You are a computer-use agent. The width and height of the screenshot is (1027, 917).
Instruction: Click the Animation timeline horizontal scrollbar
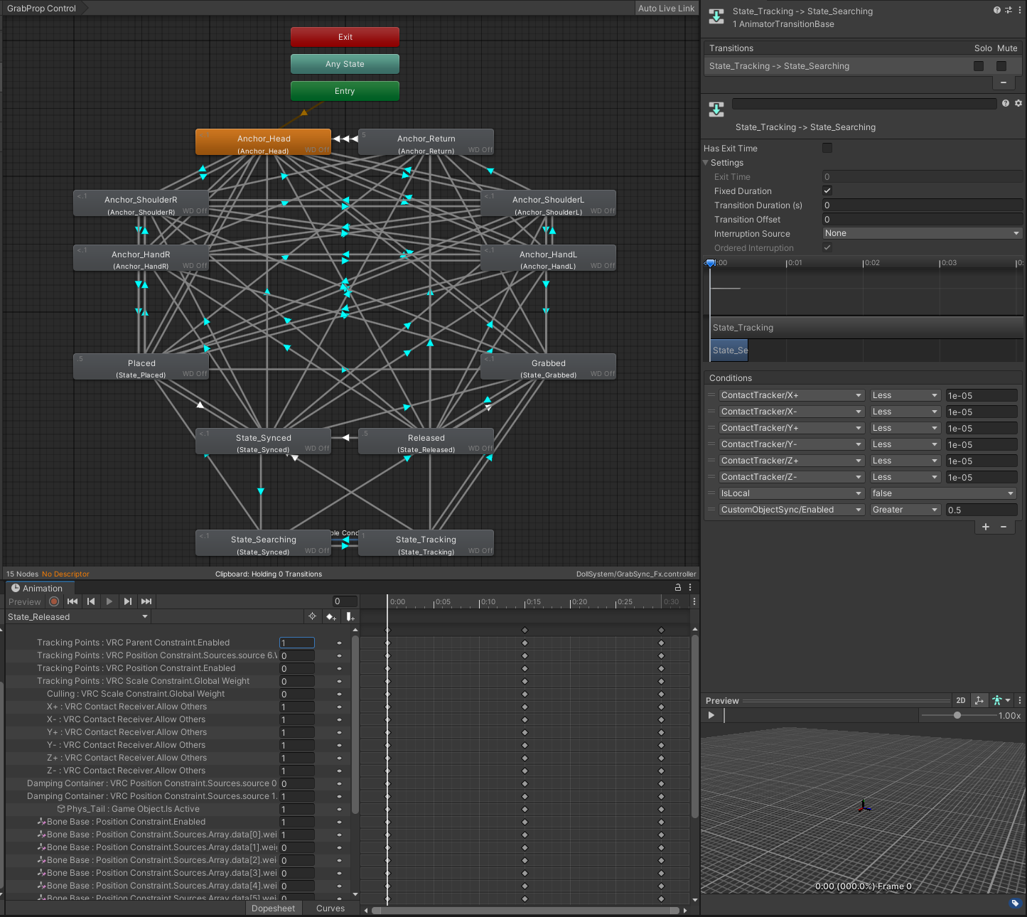coord(526,910)
